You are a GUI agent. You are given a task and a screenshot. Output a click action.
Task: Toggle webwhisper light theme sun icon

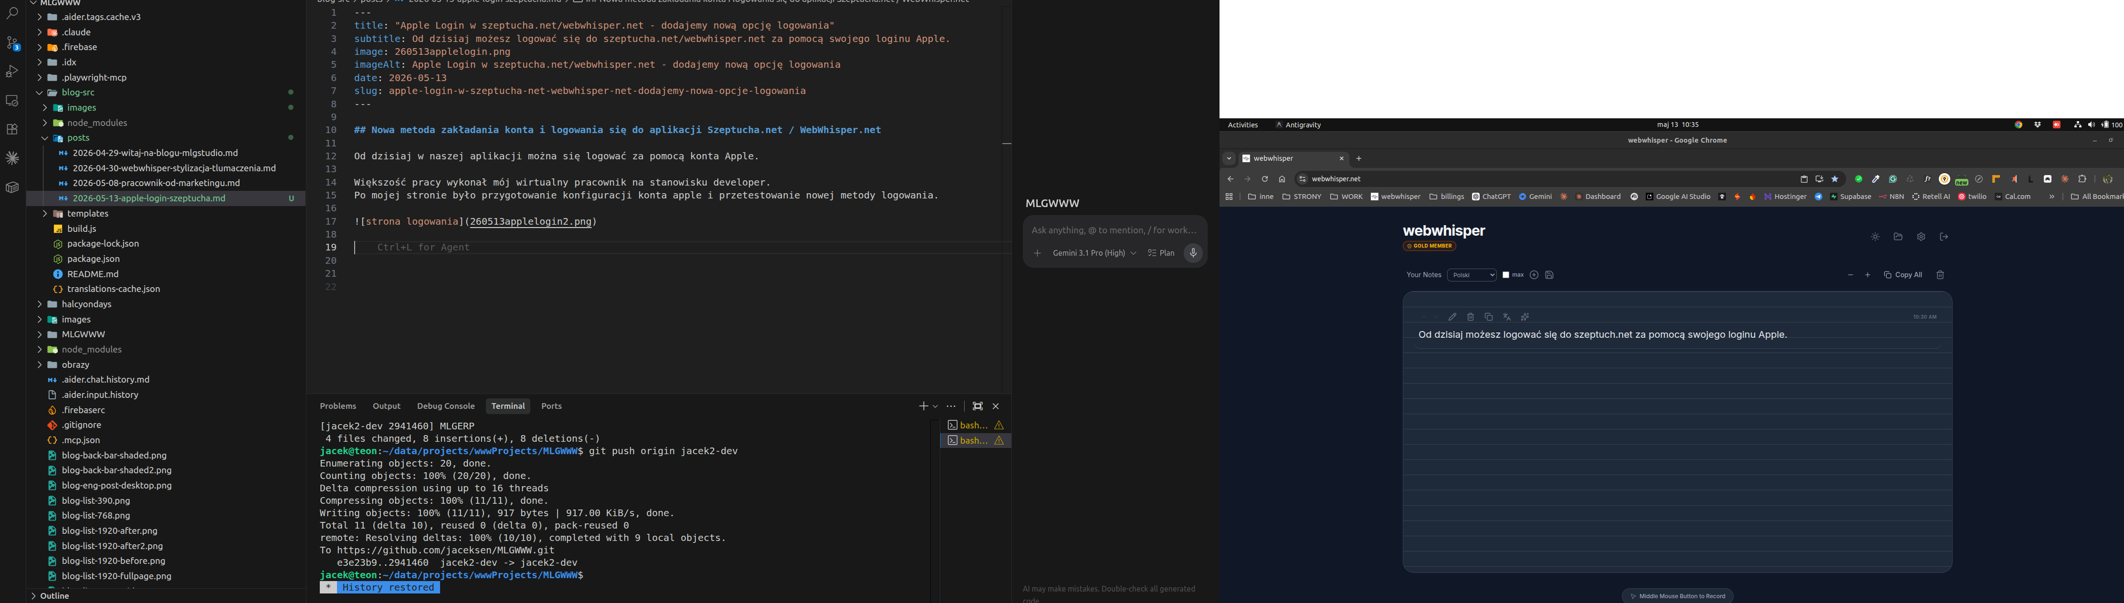coord(1875,237)
